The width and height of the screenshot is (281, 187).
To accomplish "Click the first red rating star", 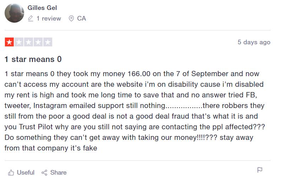I will (x=9, y=42).
